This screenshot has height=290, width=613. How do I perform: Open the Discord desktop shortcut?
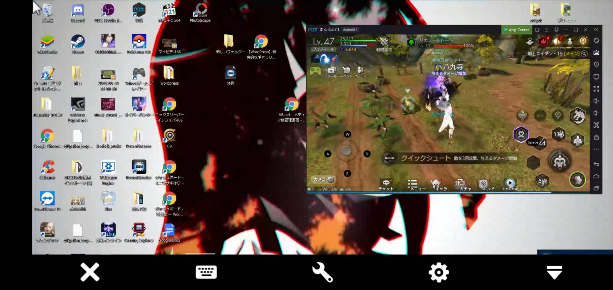pos(78,13)
